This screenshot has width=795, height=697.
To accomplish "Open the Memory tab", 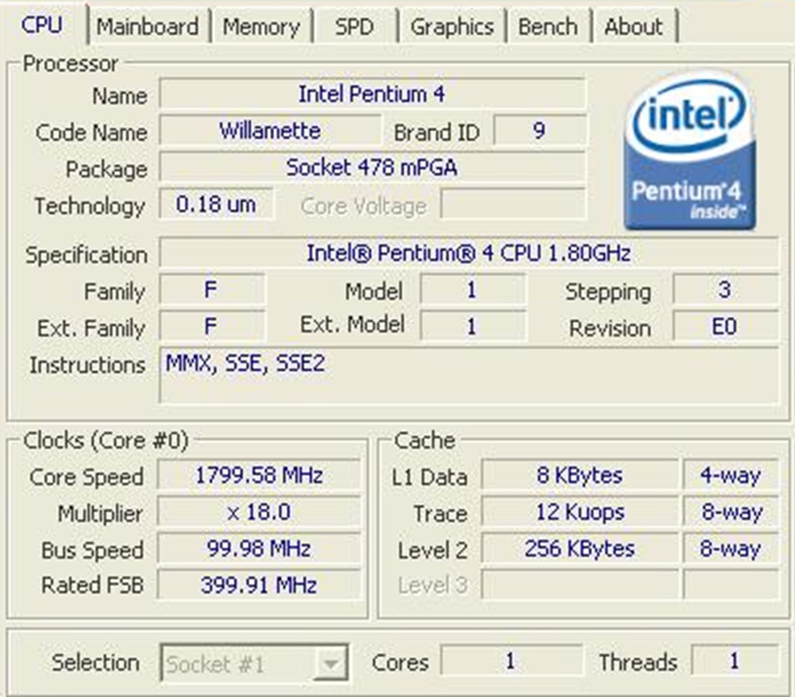I will (261, 26).
